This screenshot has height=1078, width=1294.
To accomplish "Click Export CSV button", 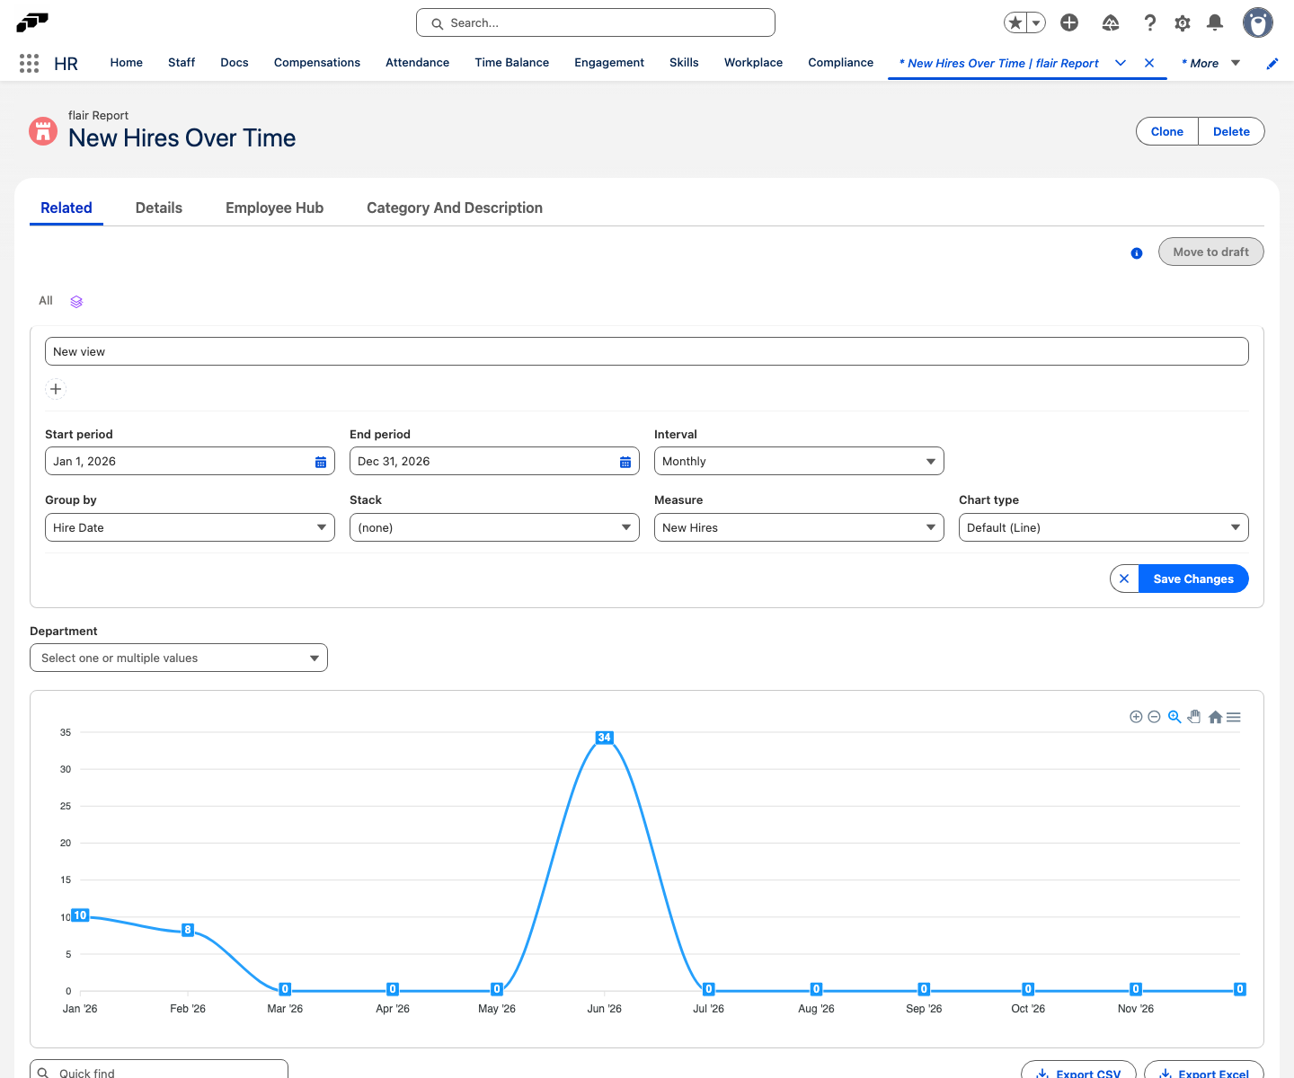I will coord(1078,1071).
